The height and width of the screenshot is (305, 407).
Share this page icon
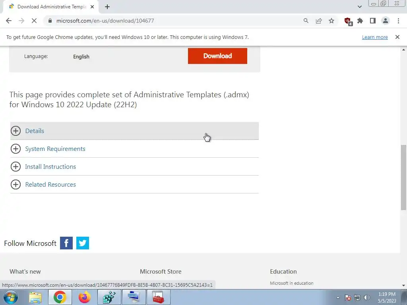pyautogui.click(x=319, y=21)
